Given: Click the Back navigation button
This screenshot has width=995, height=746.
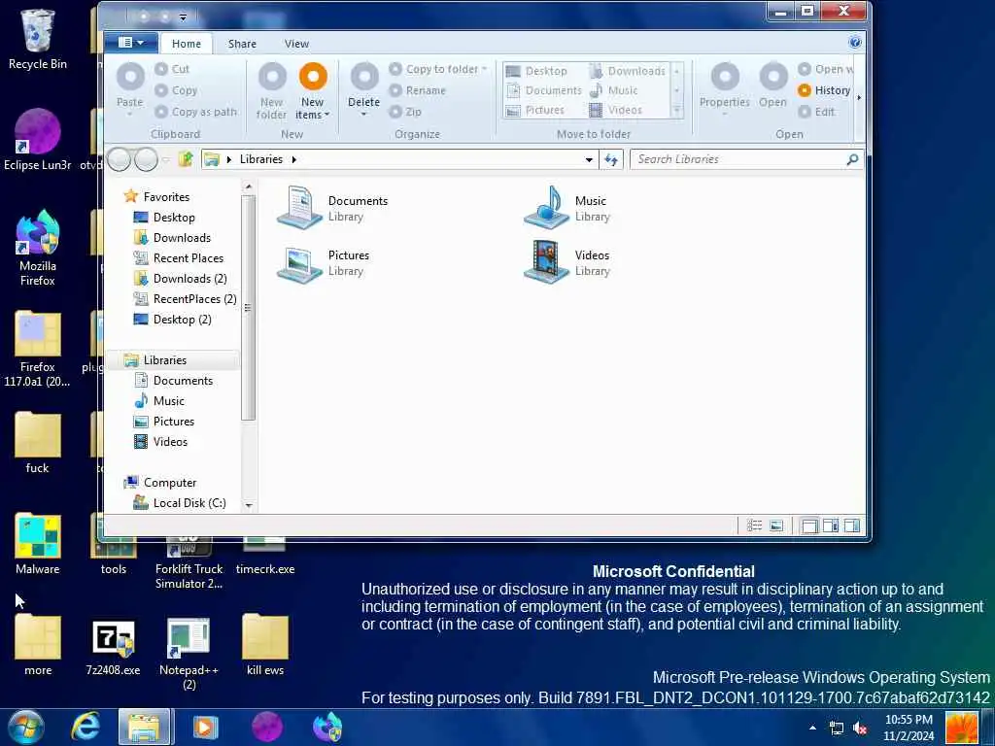Looking at the screenshot, I should tap(120, 160).
